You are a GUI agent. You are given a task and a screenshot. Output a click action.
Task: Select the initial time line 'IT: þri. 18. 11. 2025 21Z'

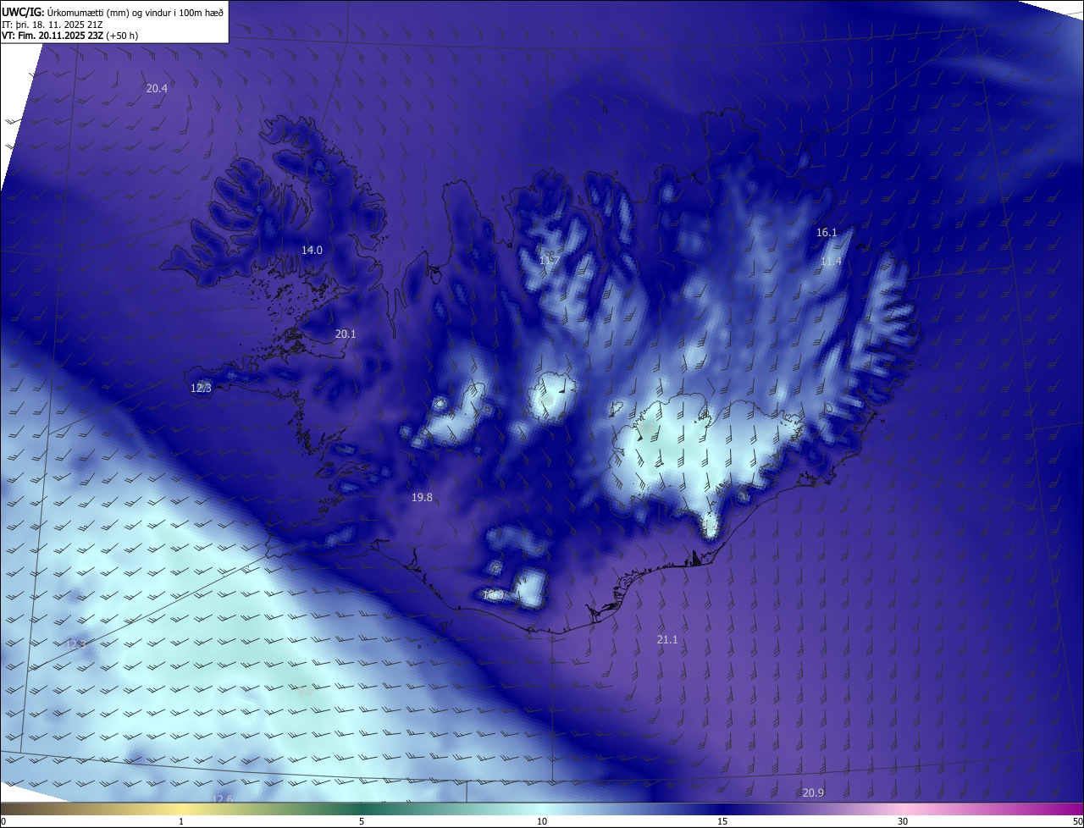53,25
